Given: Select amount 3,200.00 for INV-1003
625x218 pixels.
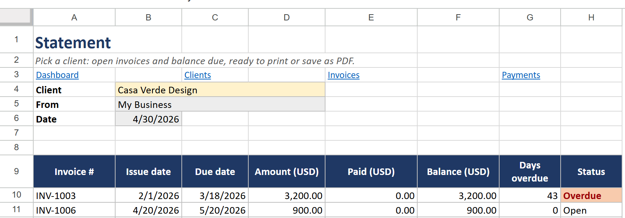Looking at the screenshot, I should (x=287, y=195).
